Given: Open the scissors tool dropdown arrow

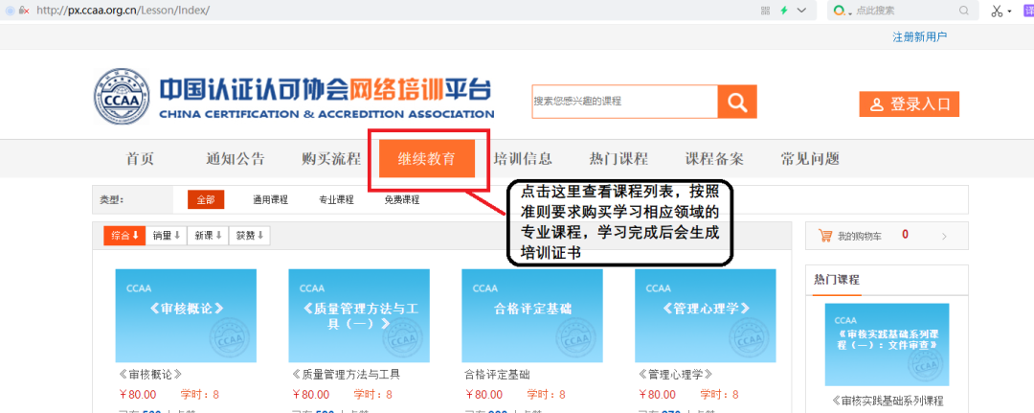Looking at the screenshot, I should point(1009,11).
